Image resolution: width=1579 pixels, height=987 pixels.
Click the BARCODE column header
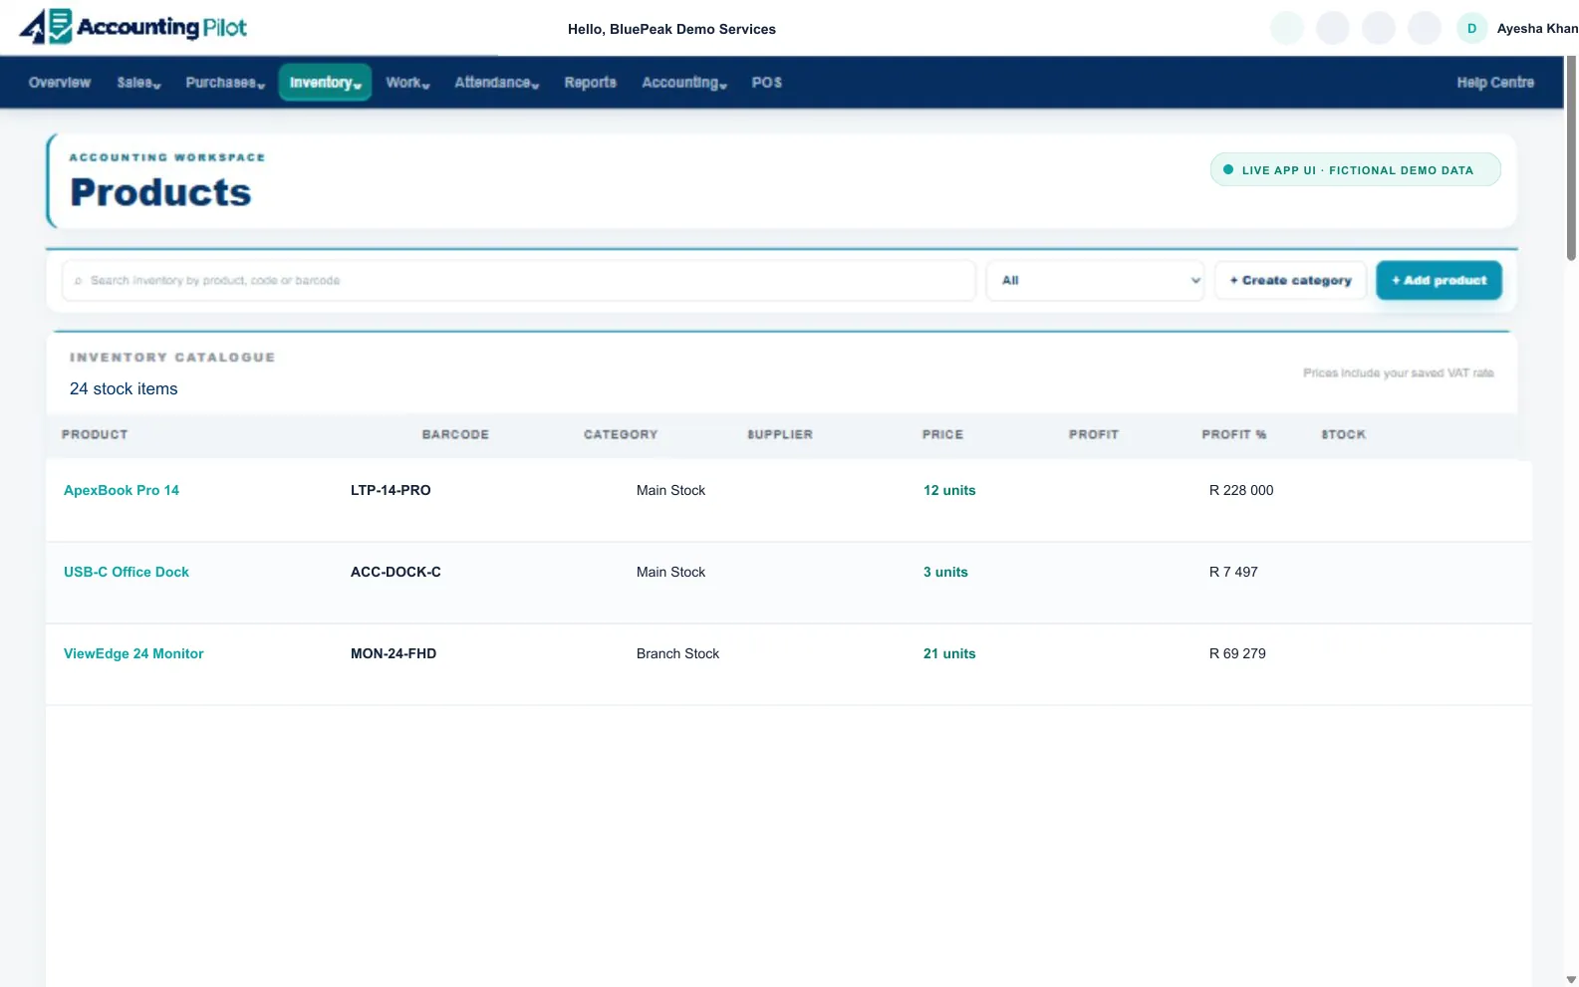[455, 435]
